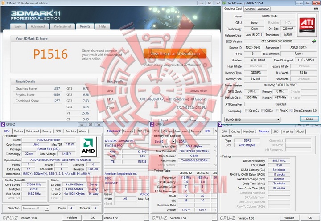Viewport: 321px width, 221px height.
Task: Switch to the Advanced tab in 3DMark 11
Action: point(37,26)
